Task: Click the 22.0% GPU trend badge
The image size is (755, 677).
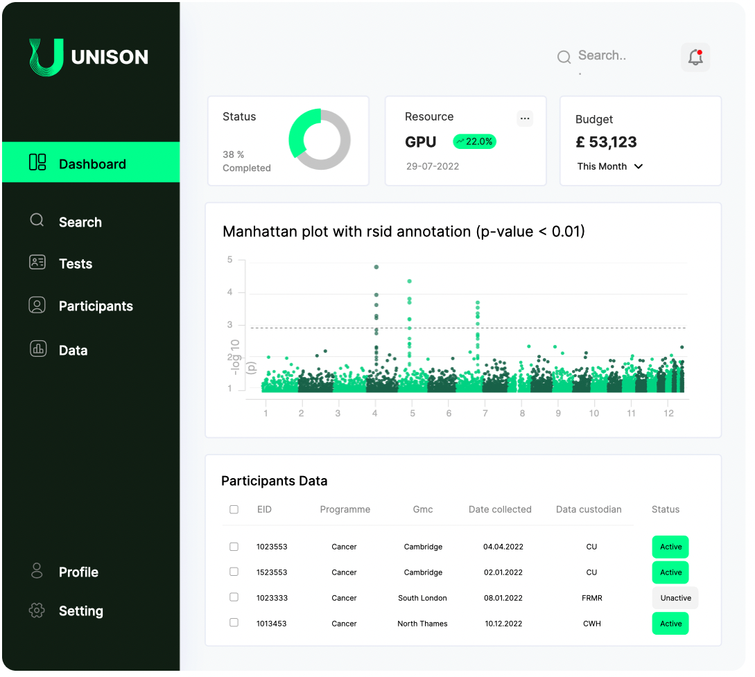Action: [x=474, y=141]
